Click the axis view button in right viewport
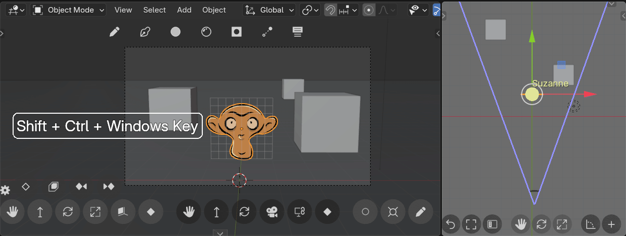 point(591,224)
